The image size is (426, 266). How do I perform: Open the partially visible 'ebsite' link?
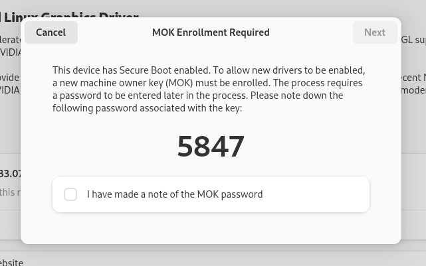pyautogui.click(x=11, y=263)
